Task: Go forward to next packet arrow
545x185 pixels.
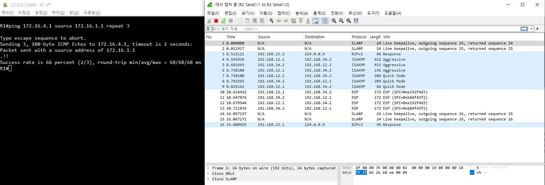Action: (286, 21)
